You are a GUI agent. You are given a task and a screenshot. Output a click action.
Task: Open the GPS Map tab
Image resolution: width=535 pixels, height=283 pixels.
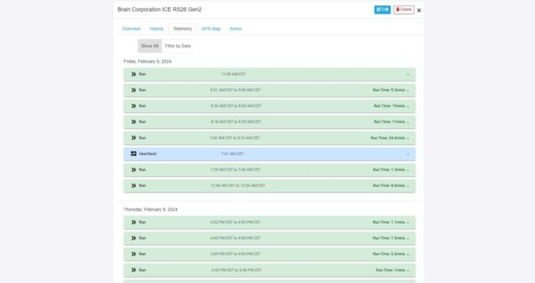[210, 29]
